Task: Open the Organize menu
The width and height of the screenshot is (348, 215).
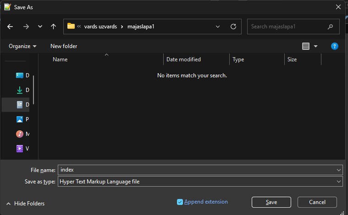Action: [x=22, y=46]
